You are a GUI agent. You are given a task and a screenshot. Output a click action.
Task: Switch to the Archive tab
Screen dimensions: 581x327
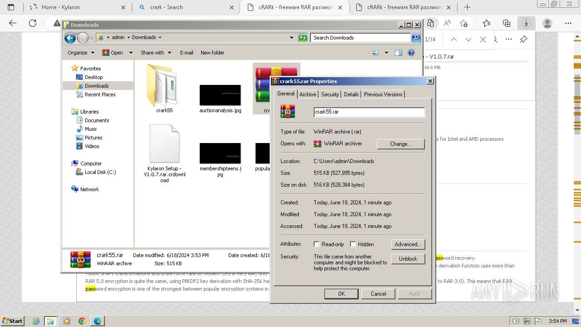click(x=308, y=94)
